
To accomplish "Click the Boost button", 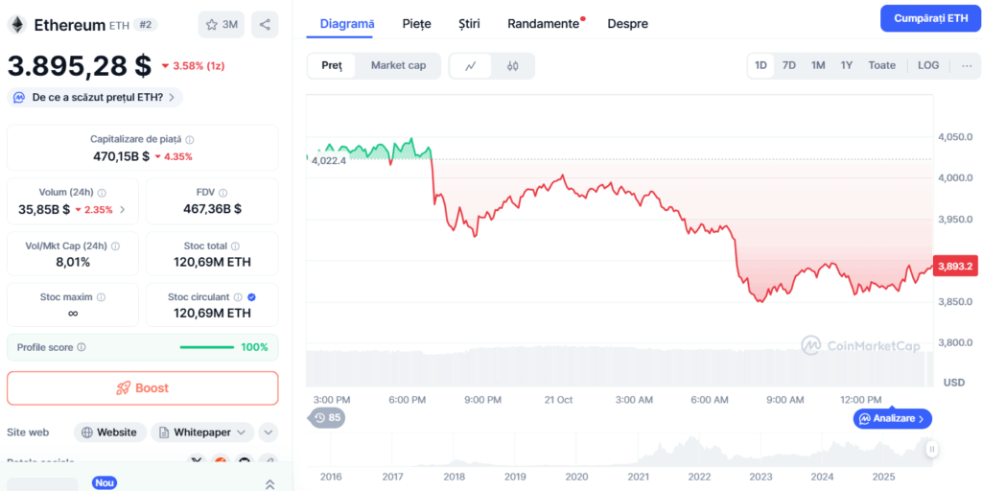I will coord(143,388).
